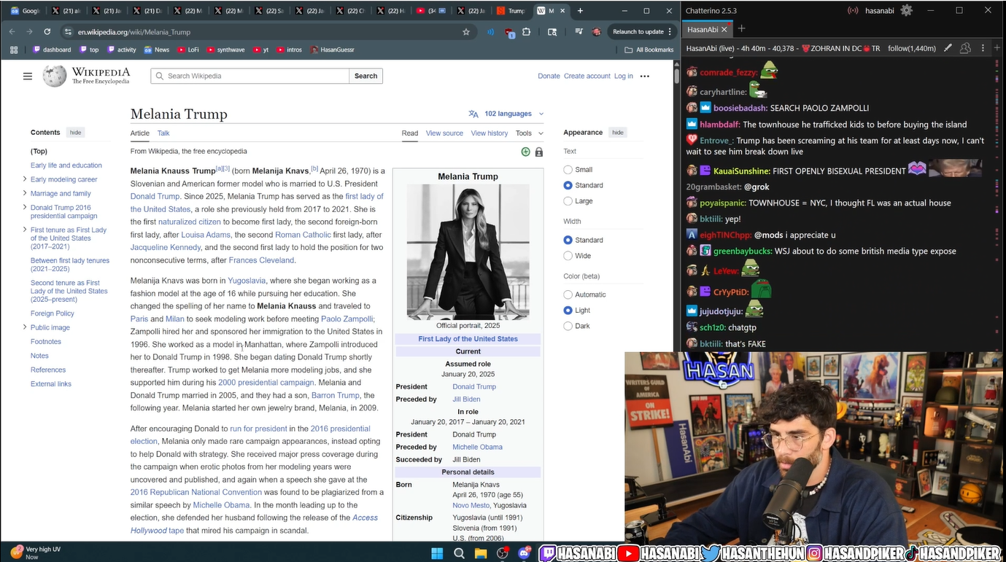1006x562 pixels.
Task: Go back in Chrome browser
Action: tap(12, 32)
